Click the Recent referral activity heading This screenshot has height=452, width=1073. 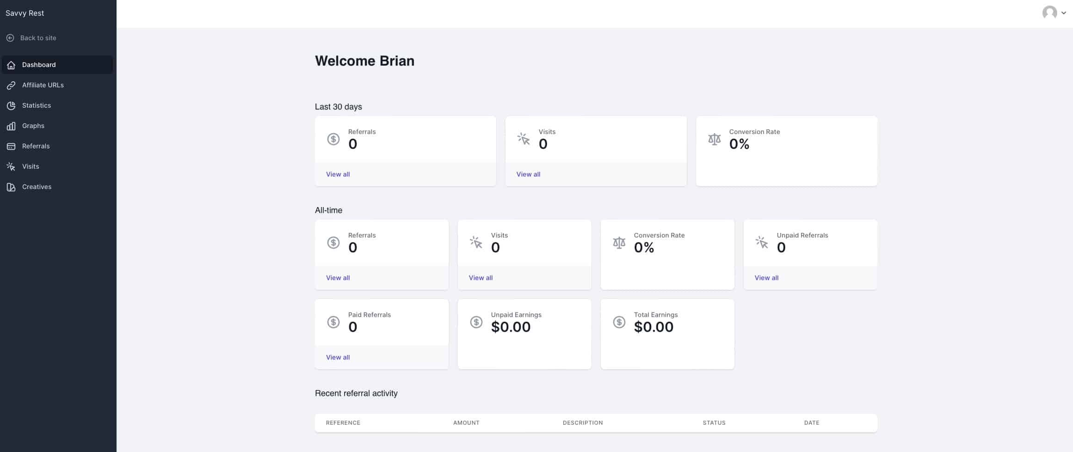click(356, 393)
